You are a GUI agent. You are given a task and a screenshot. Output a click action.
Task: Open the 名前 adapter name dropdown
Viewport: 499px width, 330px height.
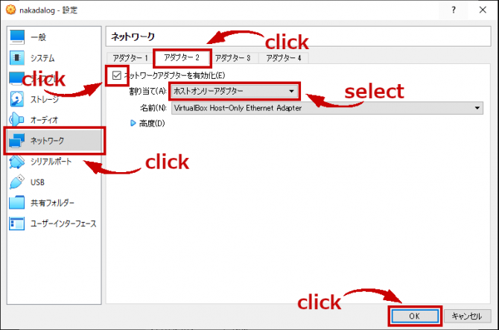(326, 108)
